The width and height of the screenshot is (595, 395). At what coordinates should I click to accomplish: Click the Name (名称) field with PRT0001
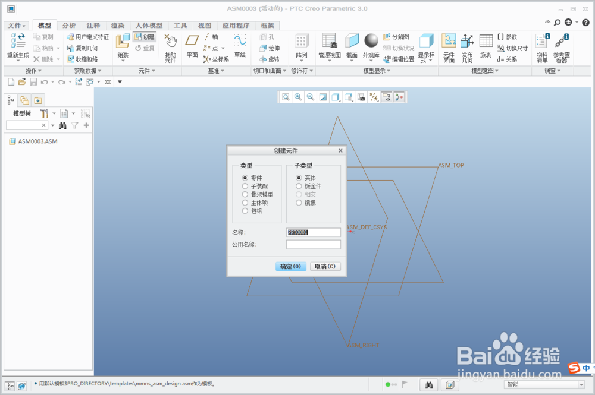pos(314,232)
